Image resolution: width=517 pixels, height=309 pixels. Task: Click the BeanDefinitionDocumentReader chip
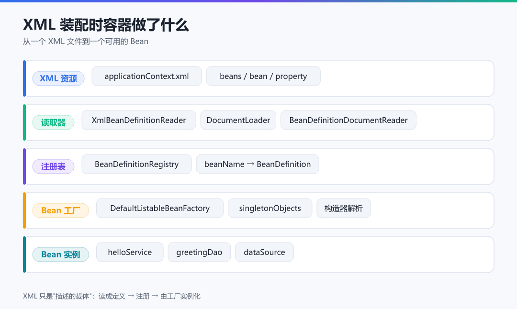pyautogui.click(x=348, y=120)
